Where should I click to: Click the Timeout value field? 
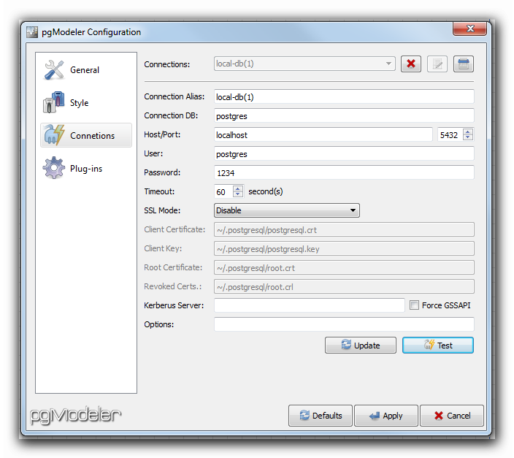click(223, 191)
